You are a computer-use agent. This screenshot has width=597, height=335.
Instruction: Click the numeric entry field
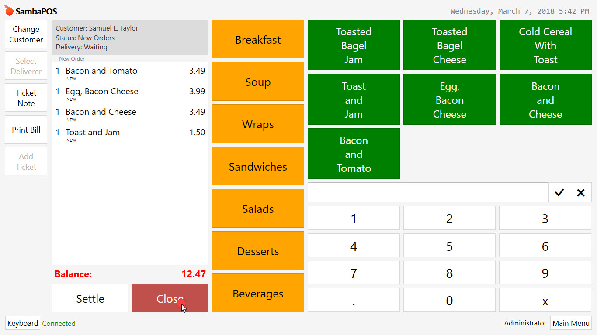(428, 192)
